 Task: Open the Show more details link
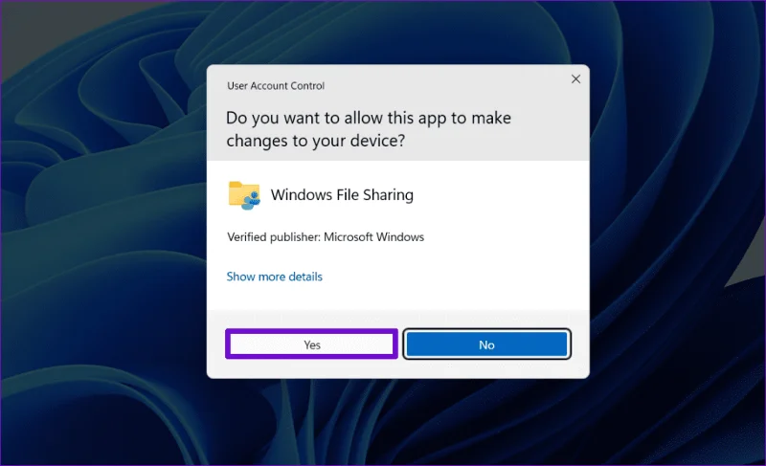[x=275, y=277]
